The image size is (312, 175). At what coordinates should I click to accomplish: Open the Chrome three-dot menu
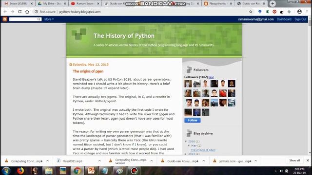(307, 12)
